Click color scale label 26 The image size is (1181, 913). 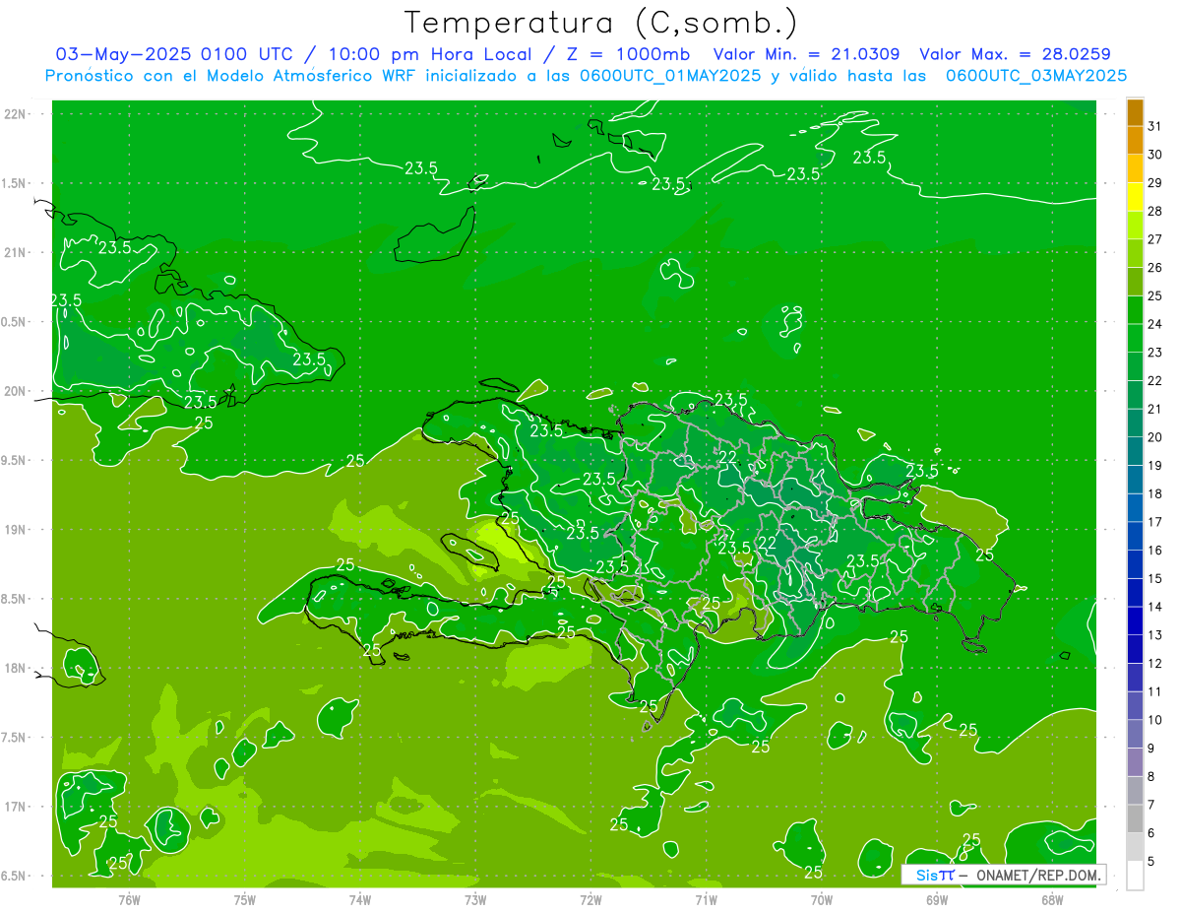tap(1155, 267)
